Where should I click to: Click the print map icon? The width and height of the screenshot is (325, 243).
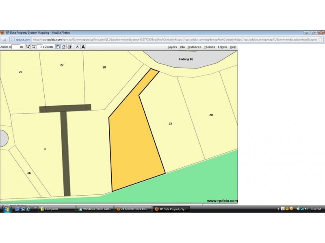coord(69,47)
